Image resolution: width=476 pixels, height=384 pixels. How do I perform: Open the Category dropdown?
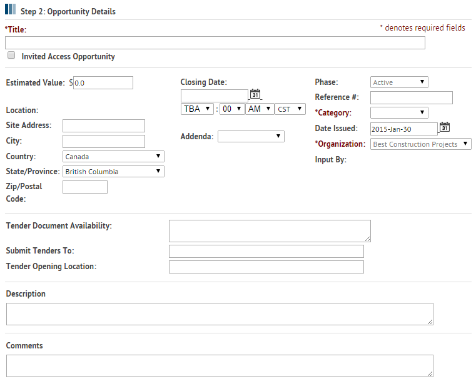[399, 113]
